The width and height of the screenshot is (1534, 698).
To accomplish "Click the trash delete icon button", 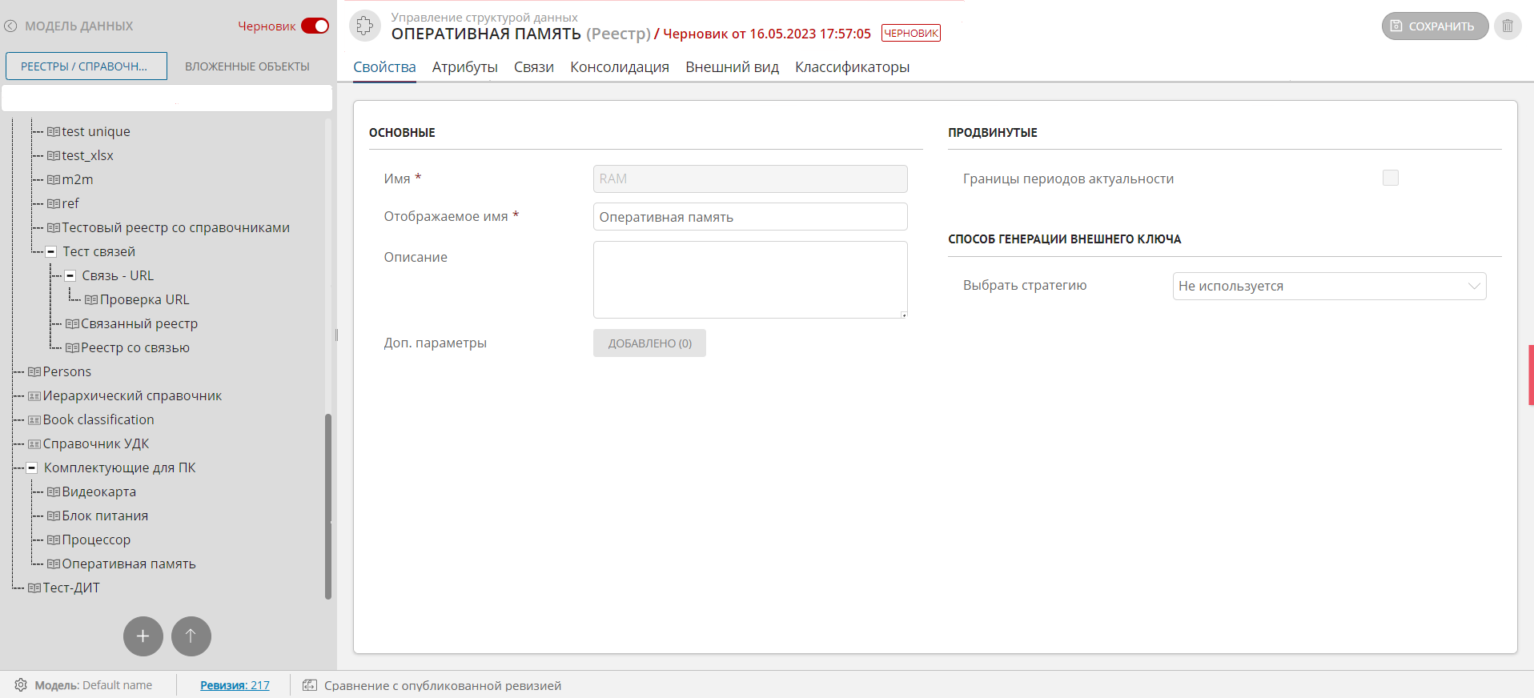I will pos(1507,26).
